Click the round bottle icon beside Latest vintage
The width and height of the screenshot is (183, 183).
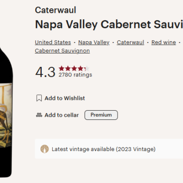[44, 149]
